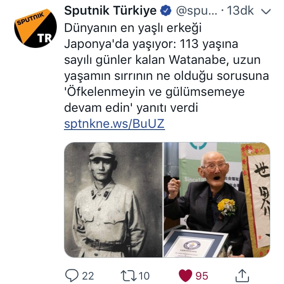Click the 95 likes count
Image resolution: width=284 pixels, height=284 pixels.
click(202, 276)
